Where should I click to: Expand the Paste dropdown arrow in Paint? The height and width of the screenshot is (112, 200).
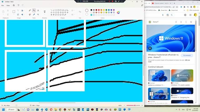(x=3, y=15)
